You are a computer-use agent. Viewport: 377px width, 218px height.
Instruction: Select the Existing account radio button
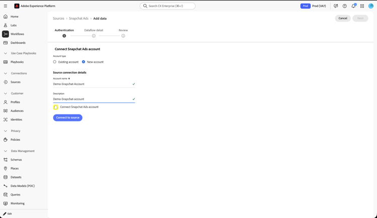55,62
